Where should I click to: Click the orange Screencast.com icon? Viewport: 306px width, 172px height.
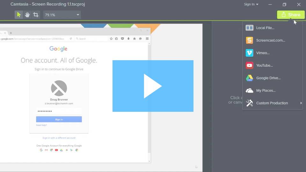click(x=249, y=40)
